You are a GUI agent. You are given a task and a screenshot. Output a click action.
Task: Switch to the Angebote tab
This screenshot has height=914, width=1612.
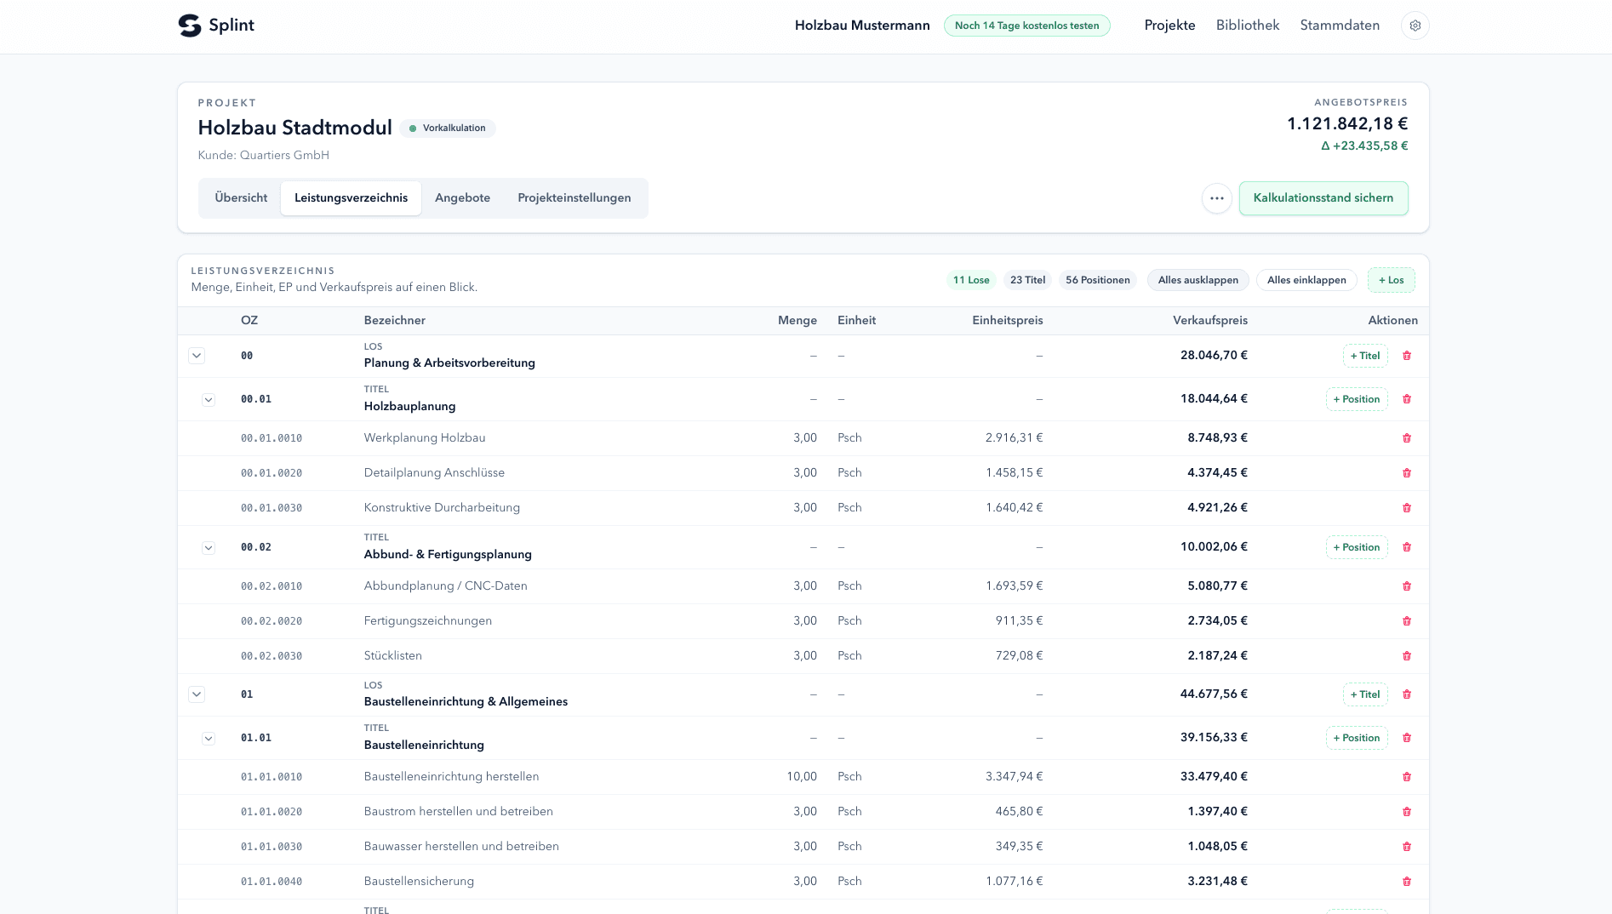[x=462, y=198]
